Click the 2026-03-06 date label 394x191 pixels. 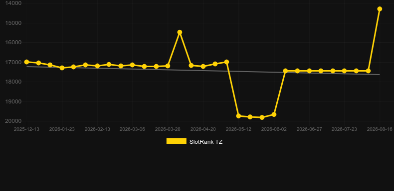[132, 129]
